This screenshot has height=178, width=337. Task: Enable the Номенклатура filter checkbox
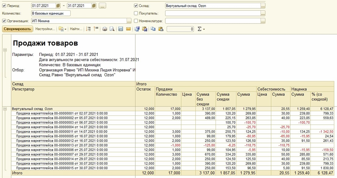[x=136, y=21]
